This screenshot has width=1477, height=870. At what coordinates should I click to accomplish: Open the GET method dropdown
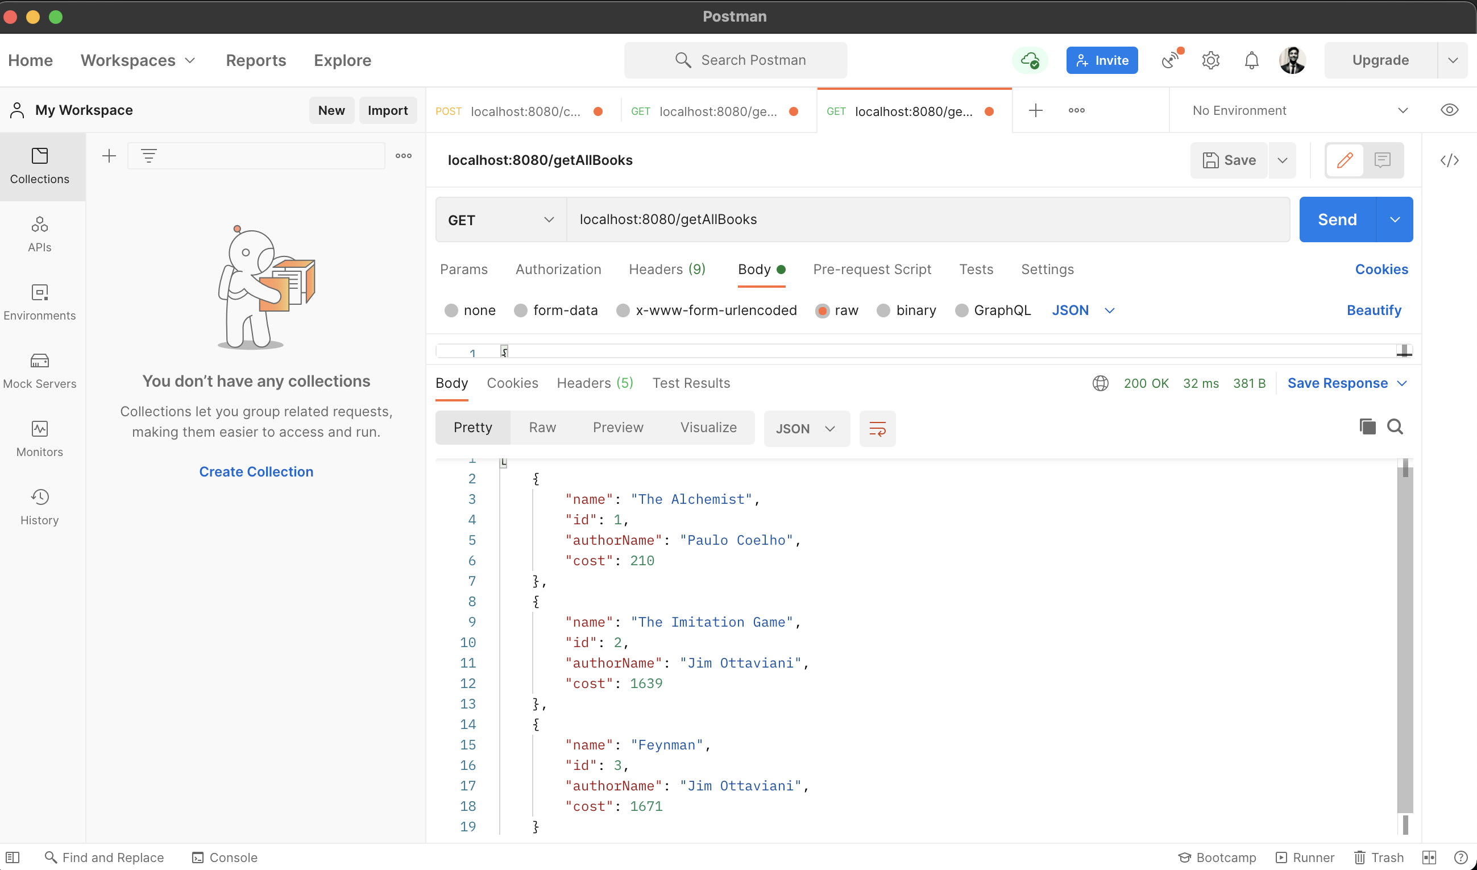[501, 220]
